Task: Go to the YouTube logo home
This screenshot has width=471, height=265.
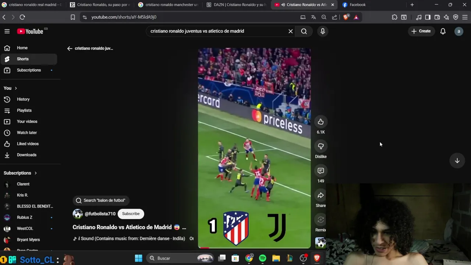Action: [x=30, y=31]
